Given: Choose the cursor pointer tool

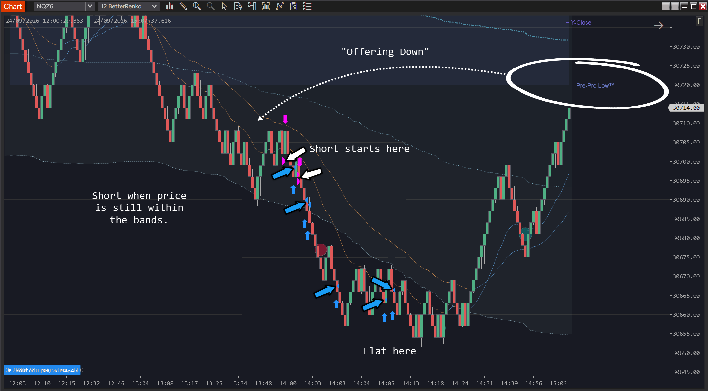Looking at the screenshot, I should pyautogui.click(x=224, y=6).
